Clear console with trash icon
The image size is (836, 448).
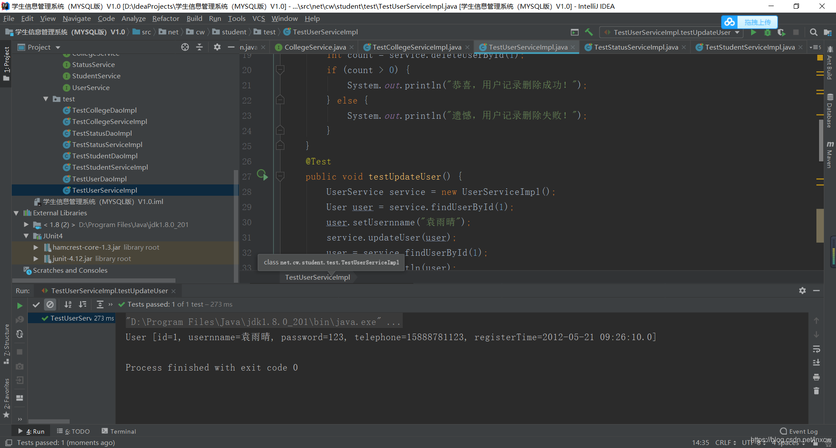pyautogui.click(x=816, y=391)
